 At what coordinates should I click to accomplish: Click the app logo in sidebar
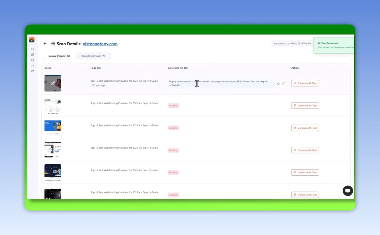32,40
